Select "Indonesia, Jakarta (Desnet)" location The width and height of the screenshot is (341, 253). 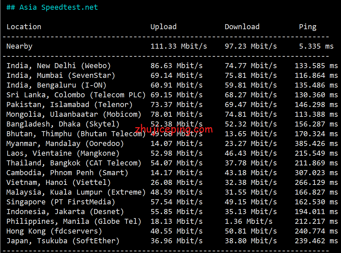coord(65,212)
